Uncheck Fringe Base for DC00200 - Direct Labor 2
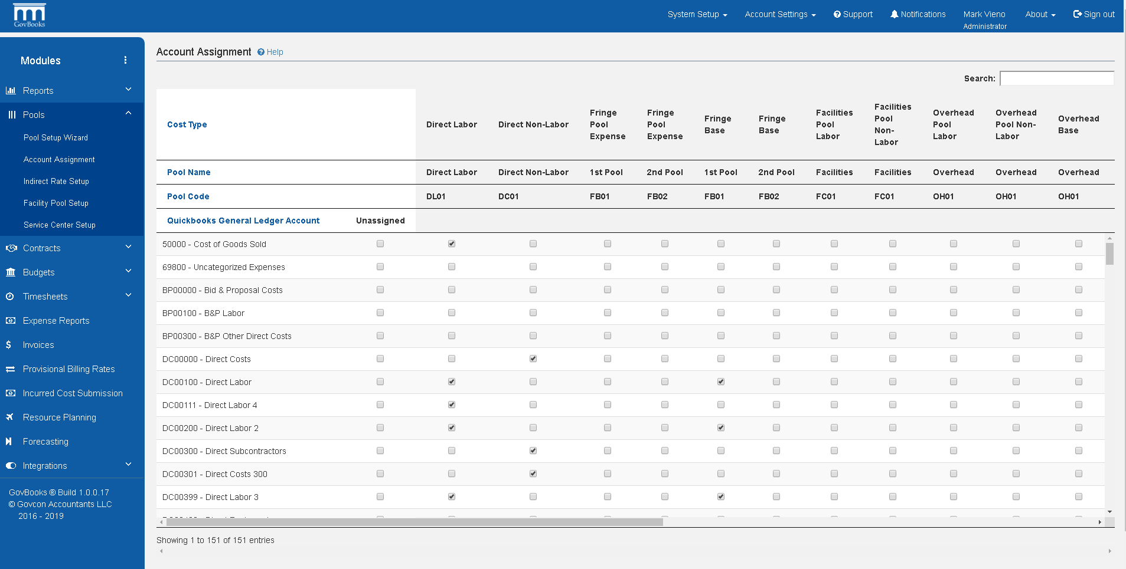This screenshot has height=569, width=1126. click(720, 427)
